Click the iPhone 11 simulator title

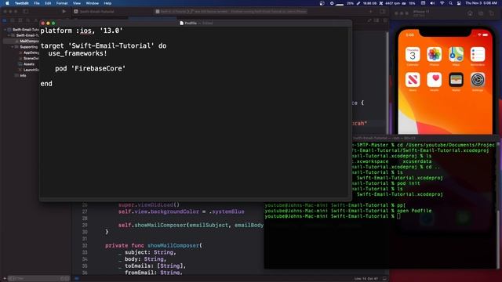tap(421, 12)
